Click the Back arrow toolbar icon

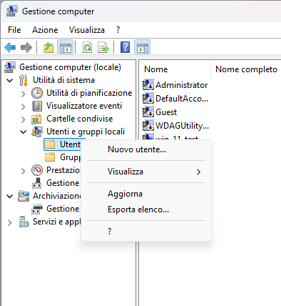click(x=10, y=47)
